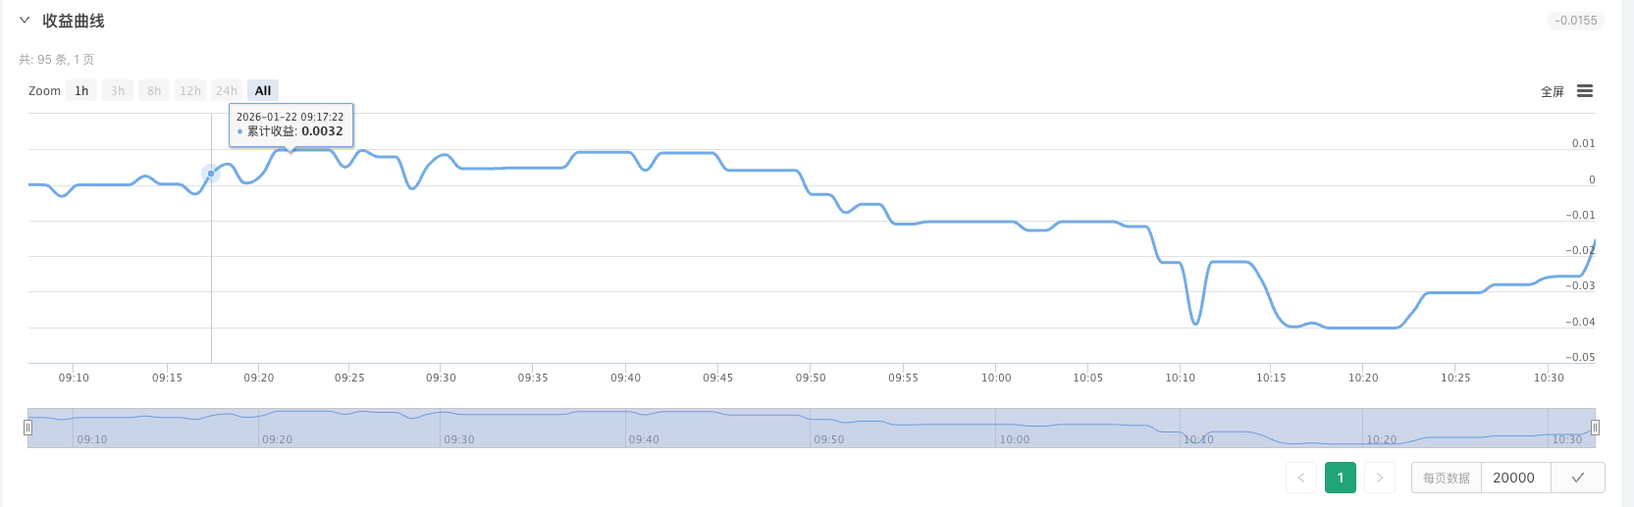The image size is (1634, 507).
Task: Click the 收益曲线 section title
Action: pyautogui.click(x=74, y=21)
